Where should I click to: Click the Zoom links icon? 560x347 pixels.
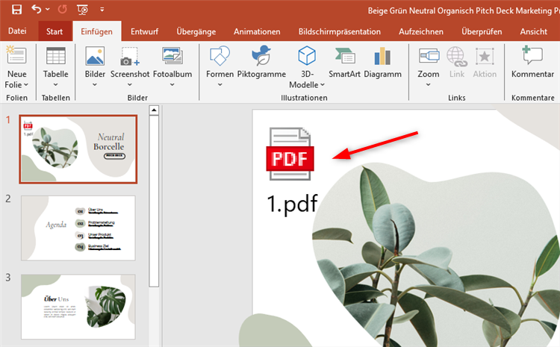[x=429, y=56]
